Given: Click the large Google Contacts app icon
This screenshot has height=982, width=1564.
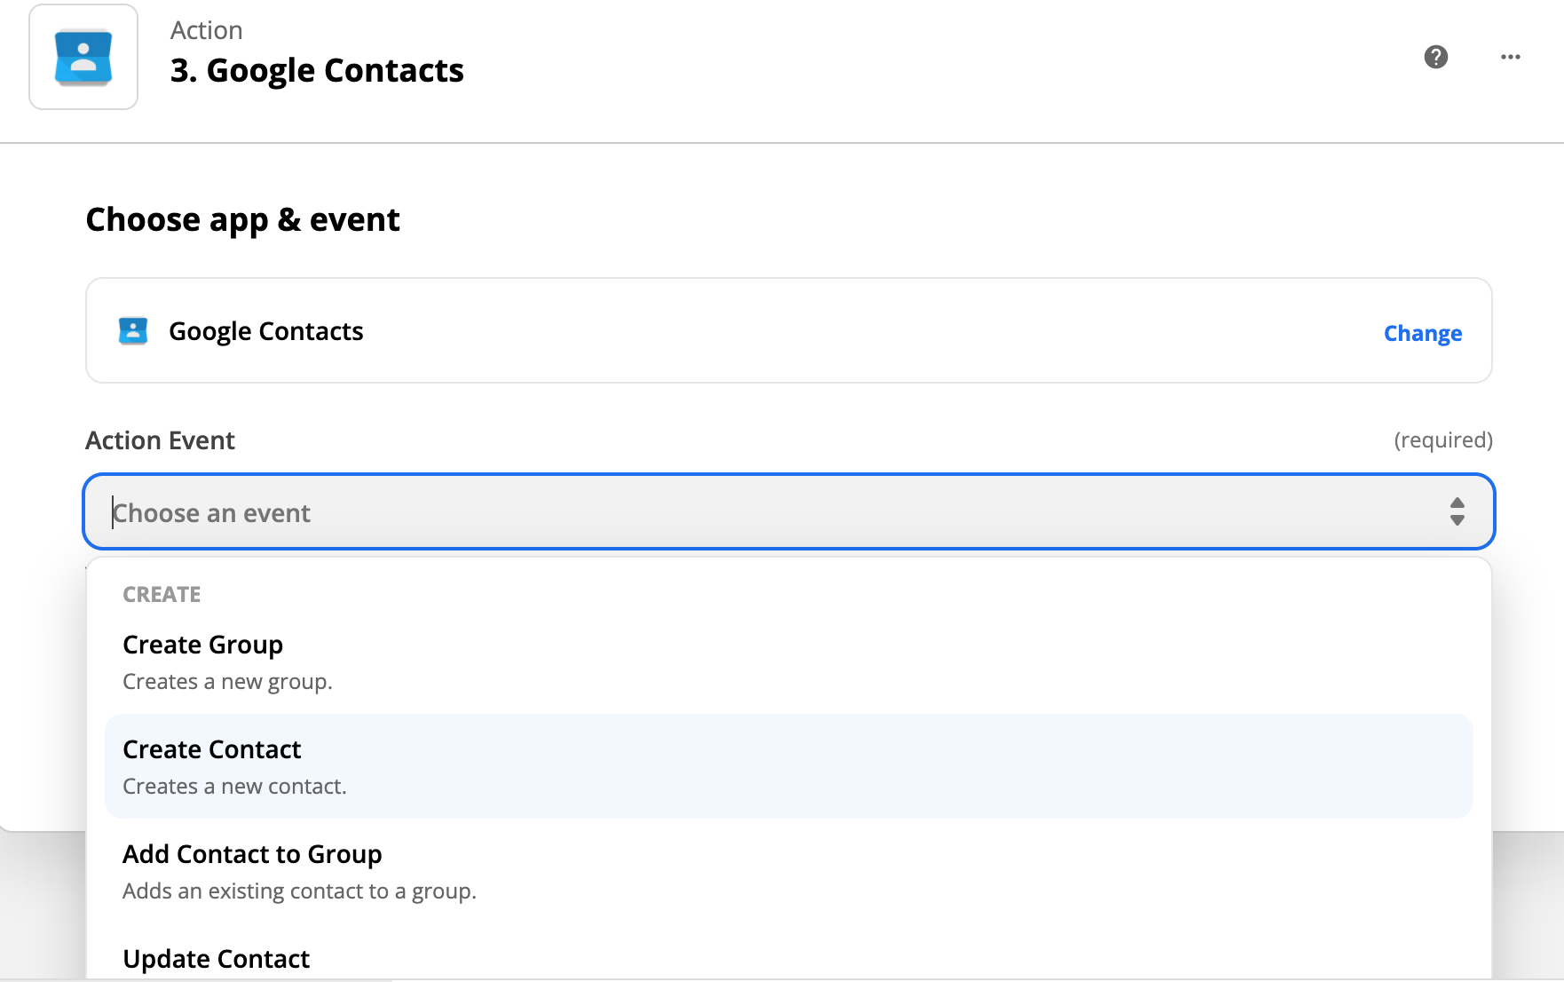Looking at the screenshot, I should pos(83,57).
